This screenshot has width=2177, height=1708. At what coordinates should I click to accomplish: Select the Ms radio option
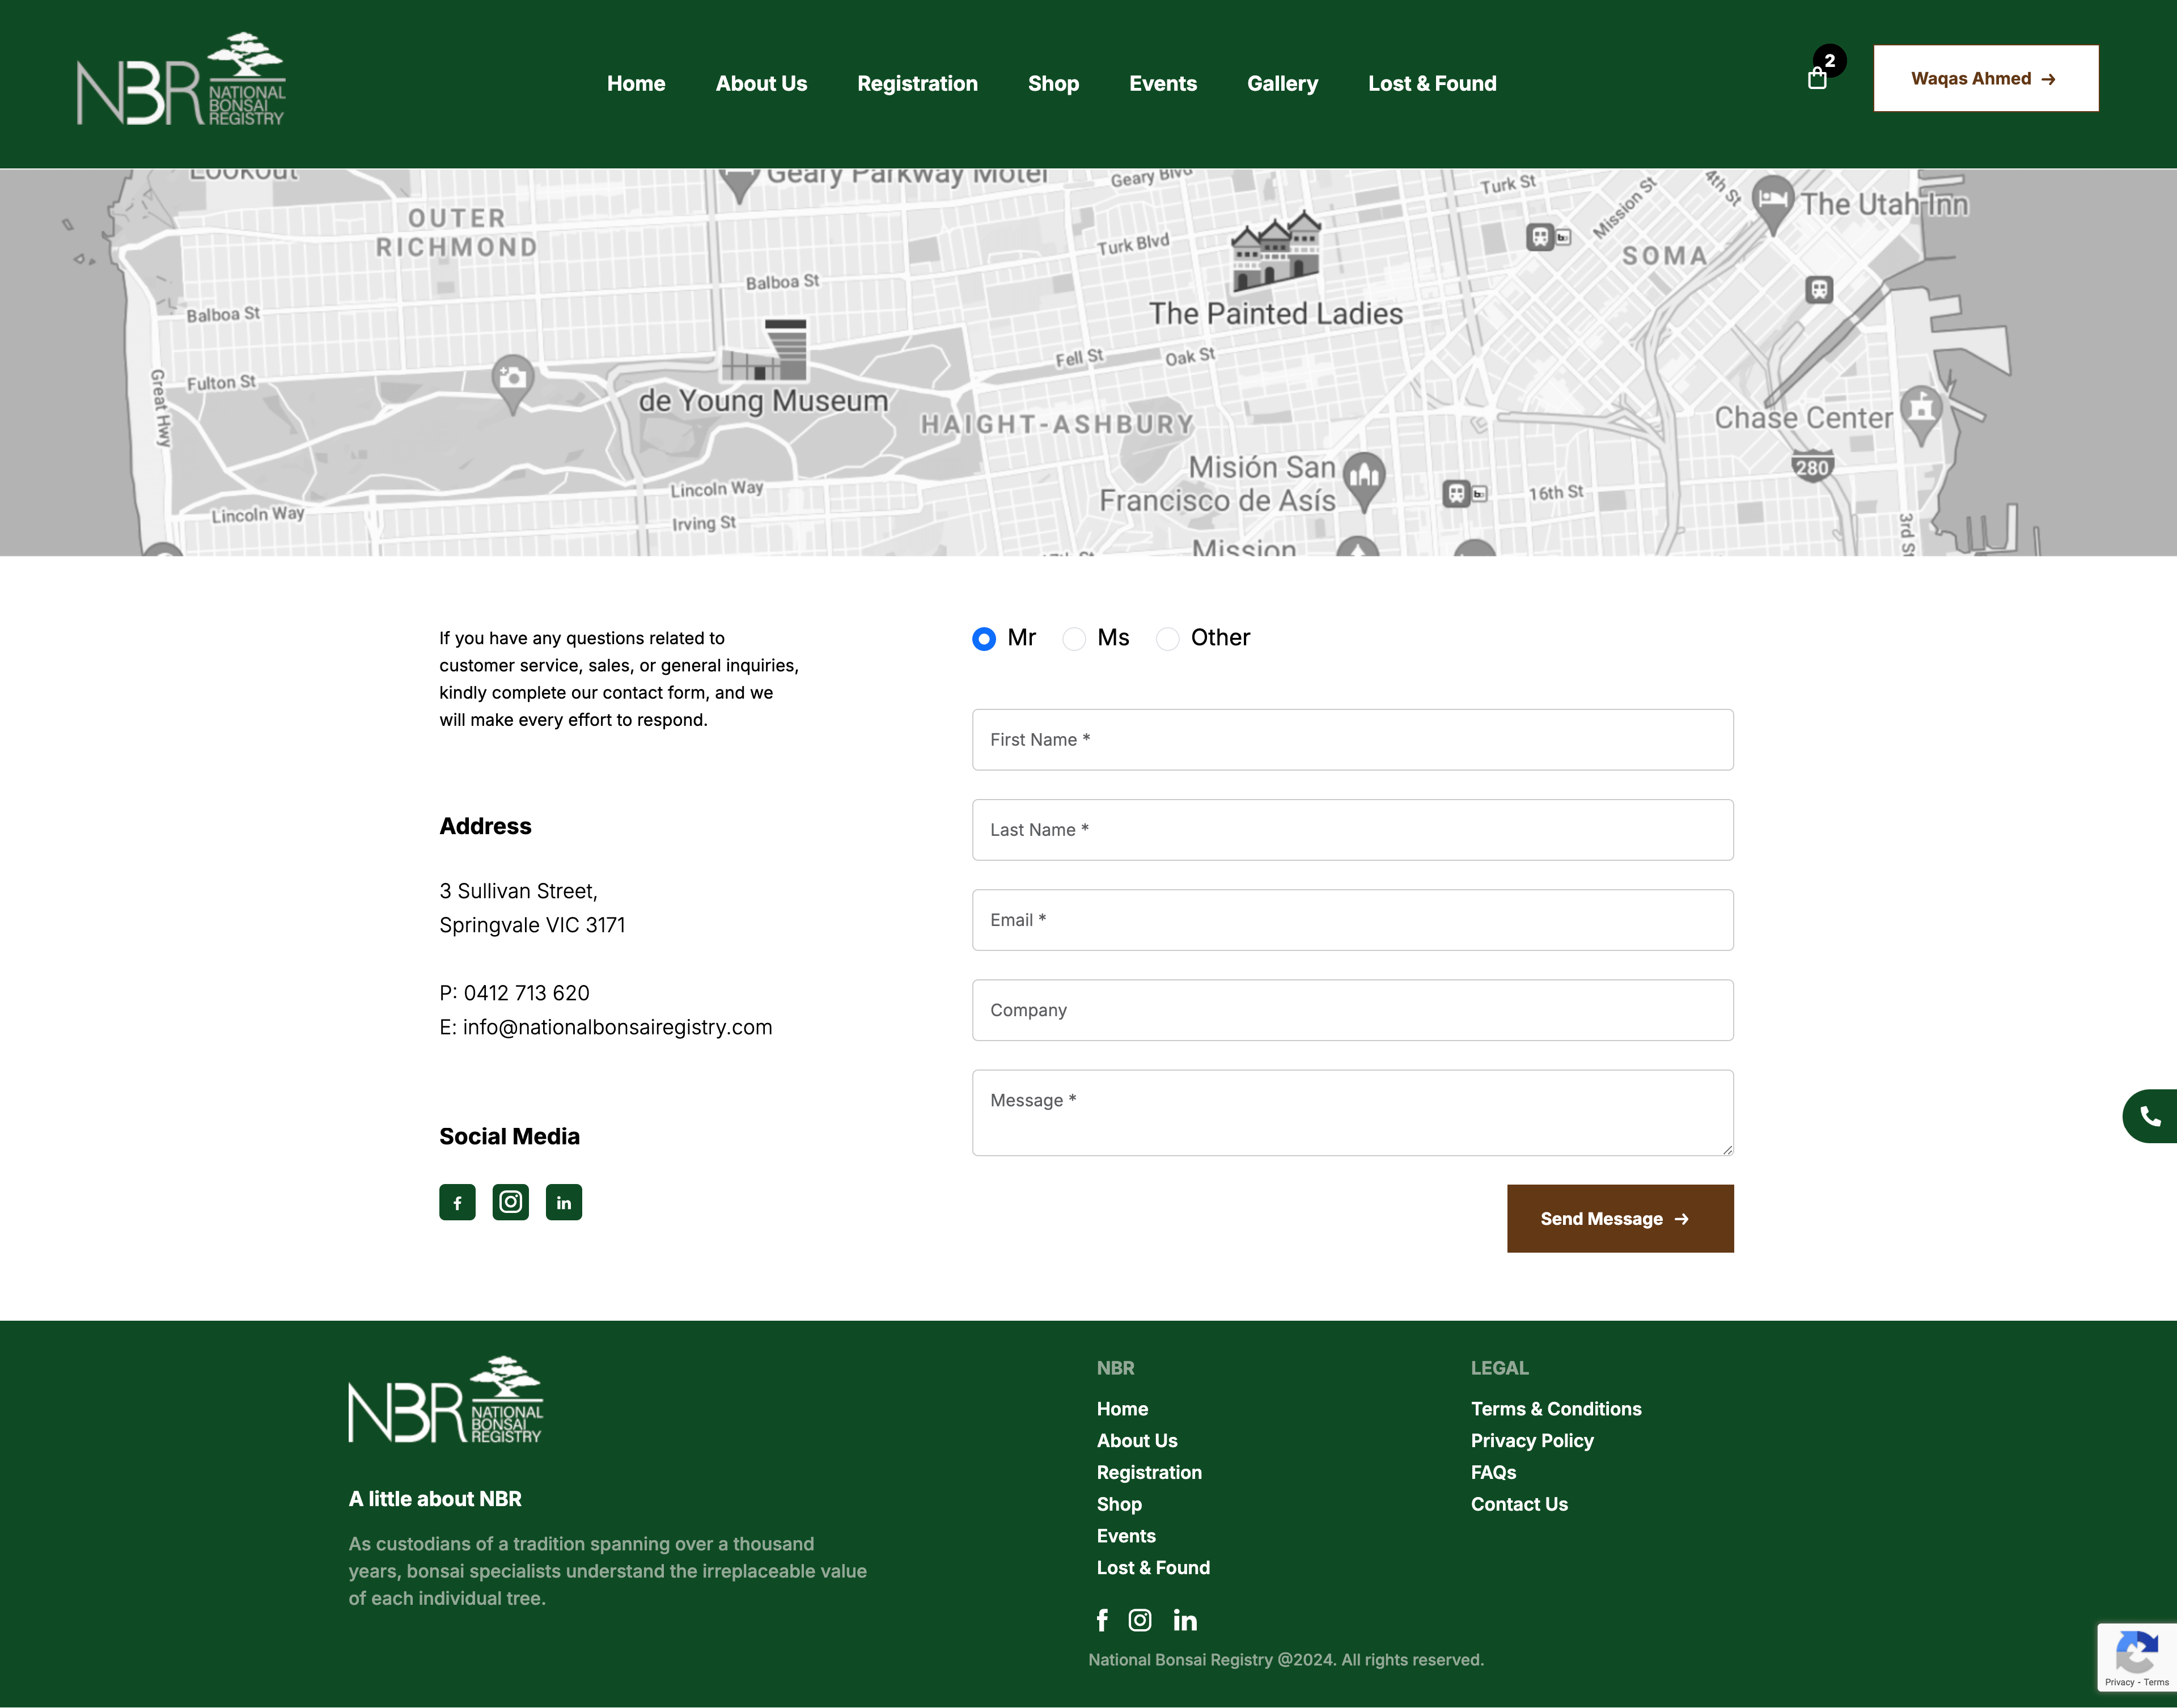(1074, 639)
